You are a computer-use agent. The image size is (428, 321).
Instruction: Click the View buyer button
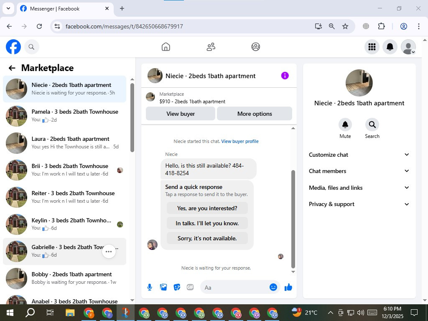pyautogui.click(x=181, y=114)
